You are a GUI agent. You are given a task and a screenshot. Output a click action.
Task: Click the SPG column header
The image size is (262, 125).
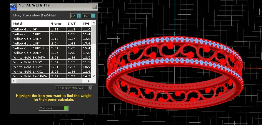[x=86, y=24]
